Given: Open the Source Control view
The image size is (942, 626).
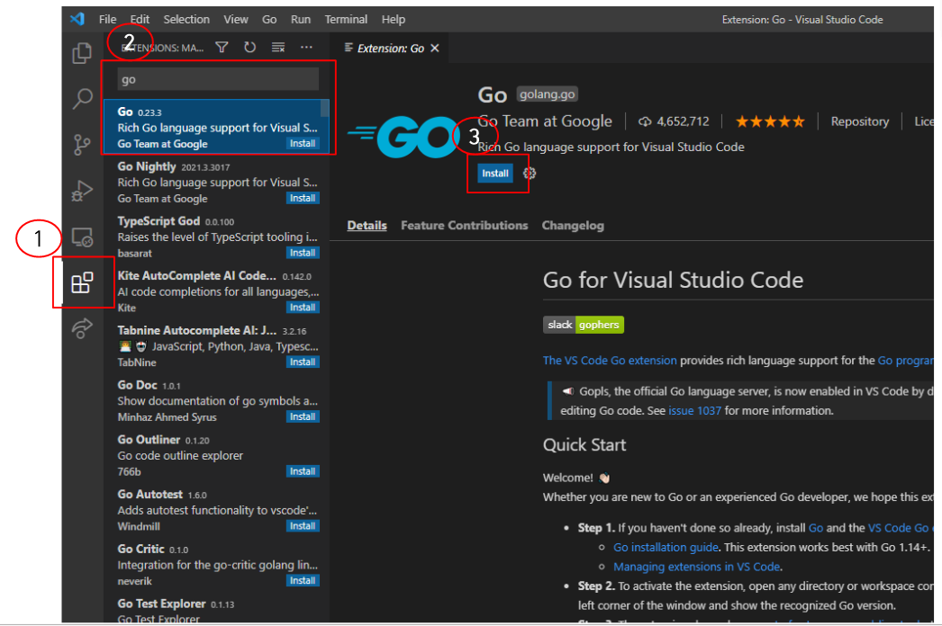Looking at the screenshot, I should coord(82,145).
